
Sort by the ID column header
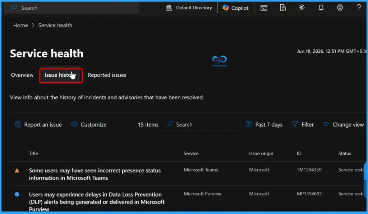(x=299, y=153)
